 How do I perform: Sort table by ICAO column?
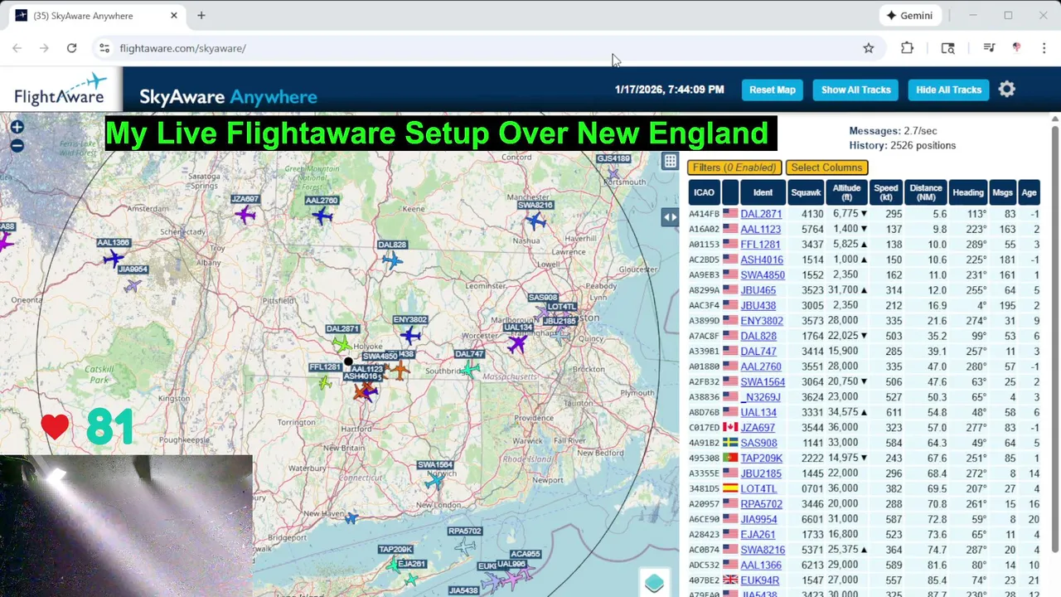click(x=704, y=192)
